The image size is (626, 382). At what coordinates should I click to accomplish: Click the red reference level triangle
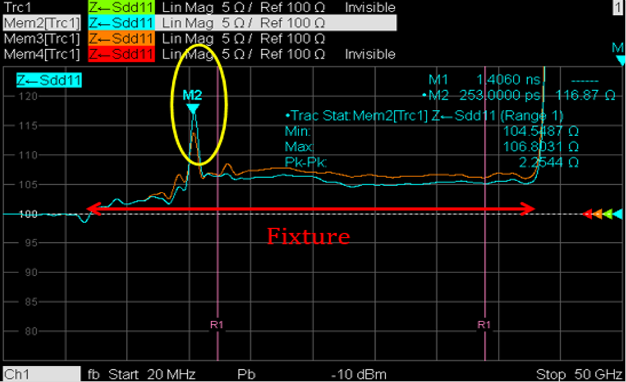(587, 215)
